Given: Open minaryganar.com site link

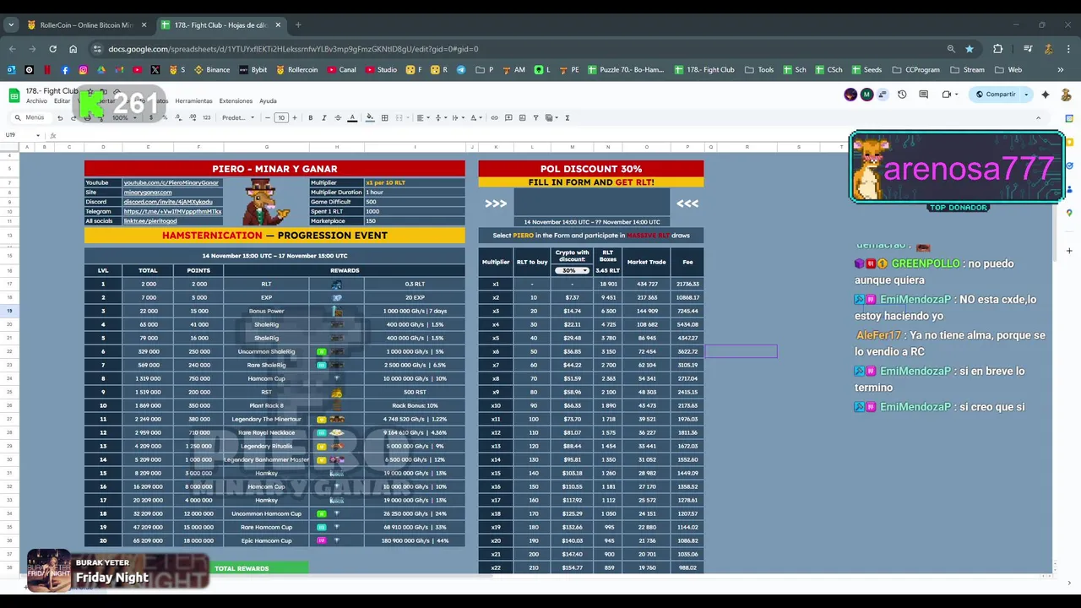Looking at the screenshot, I should 148,193.
